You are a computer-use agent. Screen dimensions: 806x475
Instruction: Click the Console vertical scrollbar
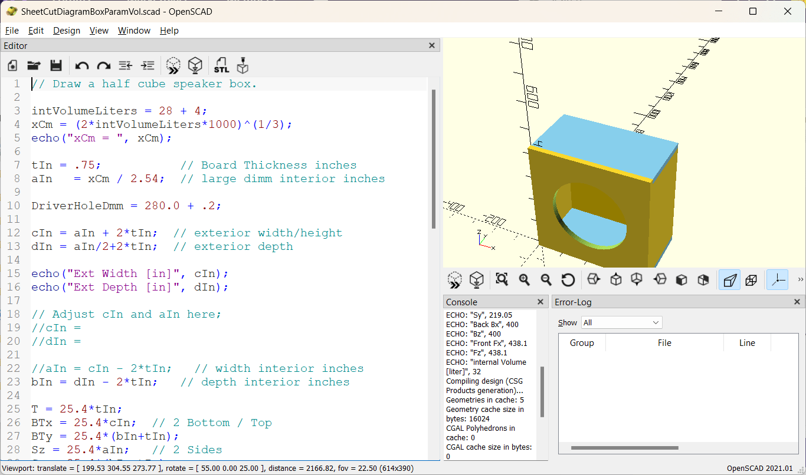coord(542,392)
